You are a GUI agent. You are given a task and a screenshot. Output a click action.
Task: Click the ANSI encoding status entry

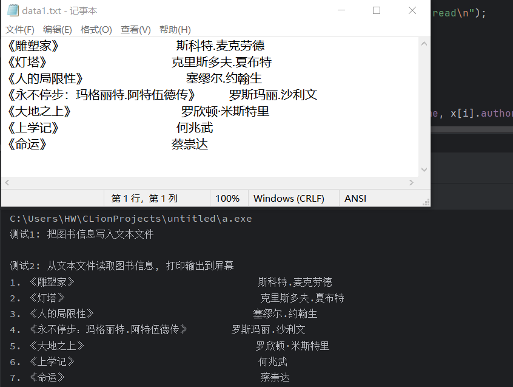point(355,198)
